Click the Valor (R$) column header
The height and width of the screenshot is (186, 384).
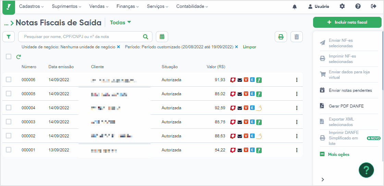(x=216, y=67)
